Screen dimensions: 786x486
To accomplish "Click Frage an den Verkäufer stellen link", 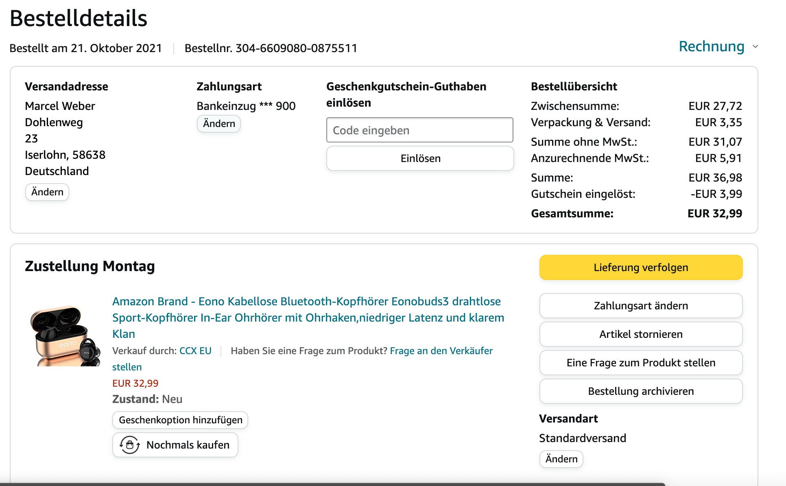I will coord(441,351).
